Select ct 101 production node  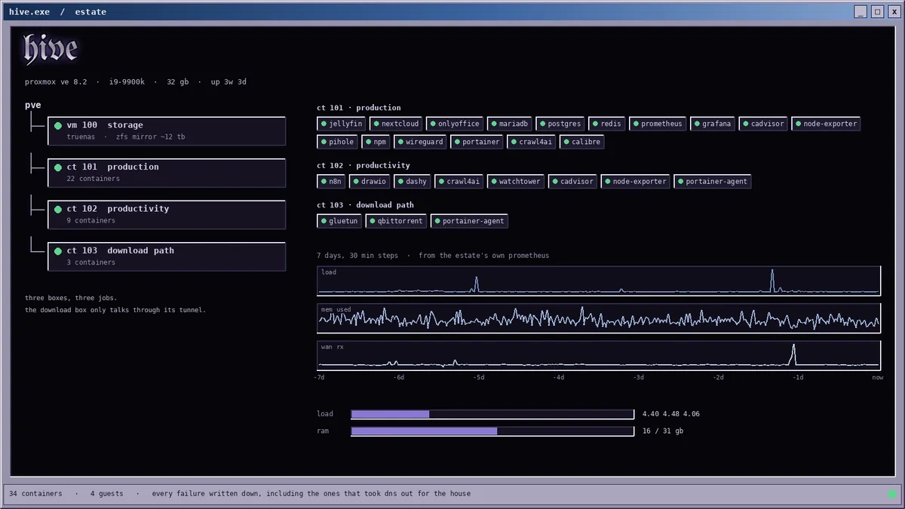(x=167, y=173)
